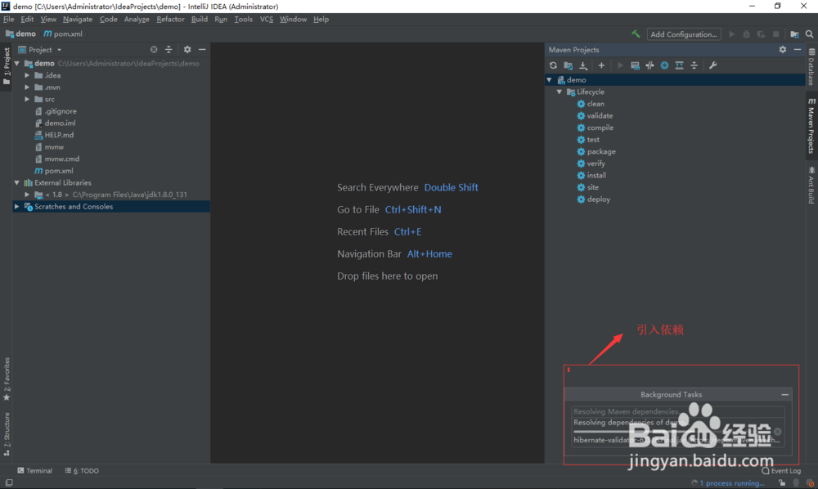Open the Database side tab
818x489 pixels.
(x=811, y=67)
